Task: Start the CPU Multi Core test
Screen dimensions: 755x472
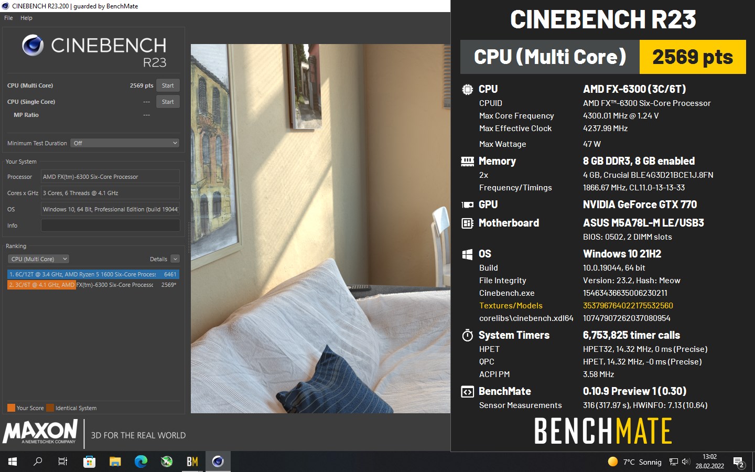Action: (168, 85)
